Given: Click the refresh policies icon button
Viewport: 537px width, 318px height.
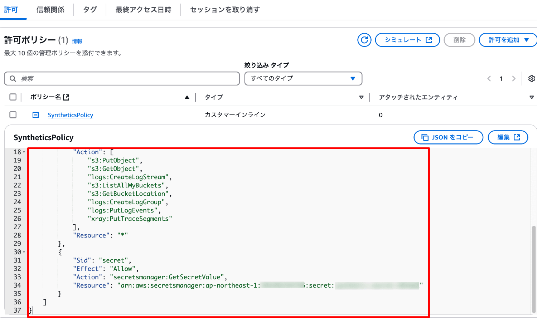Looking at the screenshot, I should 364,40.
